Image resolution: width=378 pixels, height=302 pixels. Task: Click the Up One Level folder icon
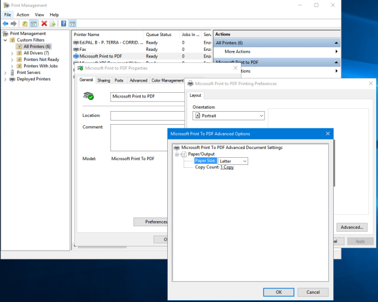(x=25, y=24)
